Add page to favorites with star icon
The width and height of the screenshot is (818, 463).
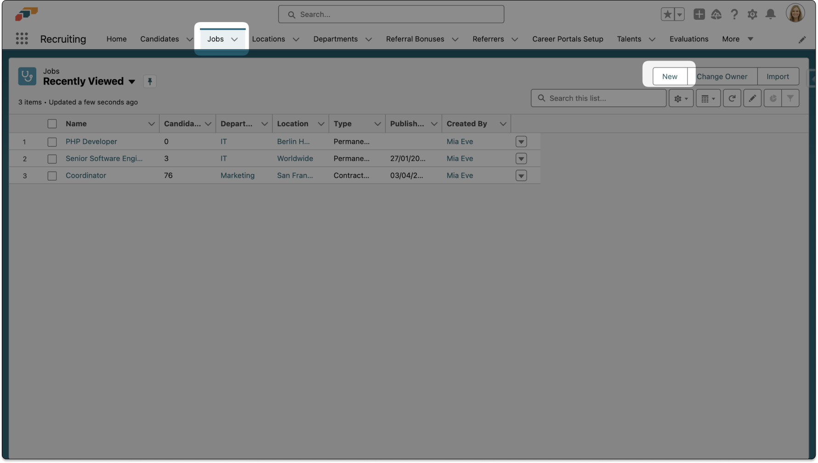click(x=667, y=14)
